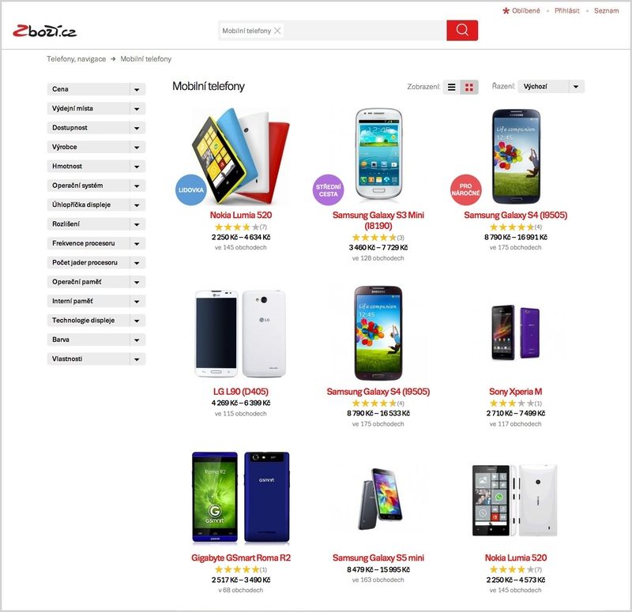Remove the Mobilní telefony search tag

pyautogui.click(x=277, y=31)
